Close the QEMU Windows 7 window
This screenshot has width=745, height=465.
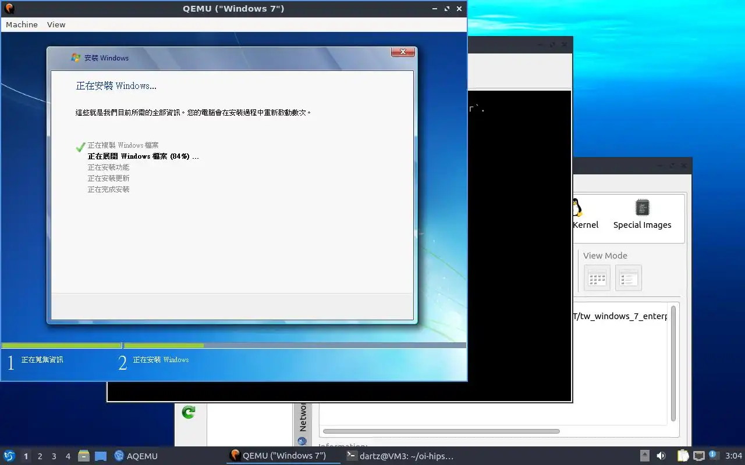(459, 9)
